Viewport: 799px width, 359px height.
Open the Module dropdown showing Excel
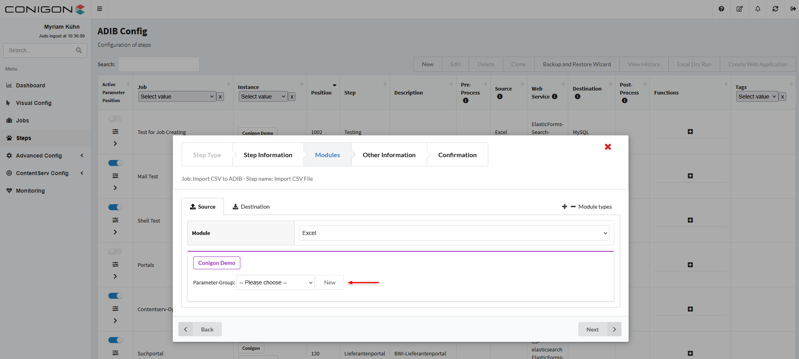pyautogui.click(x=454, y=233)
